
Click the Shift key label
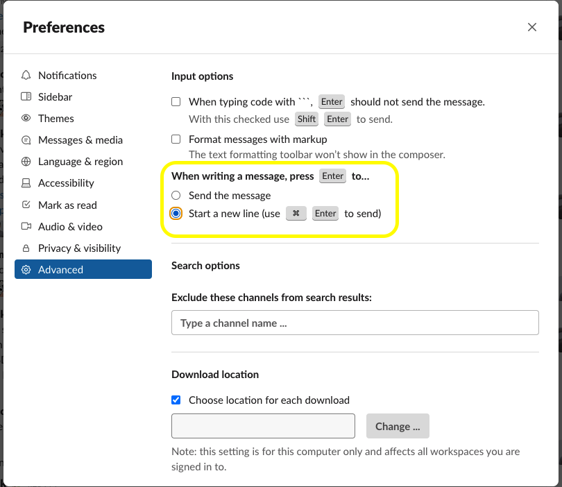click(x=307, y=119)
